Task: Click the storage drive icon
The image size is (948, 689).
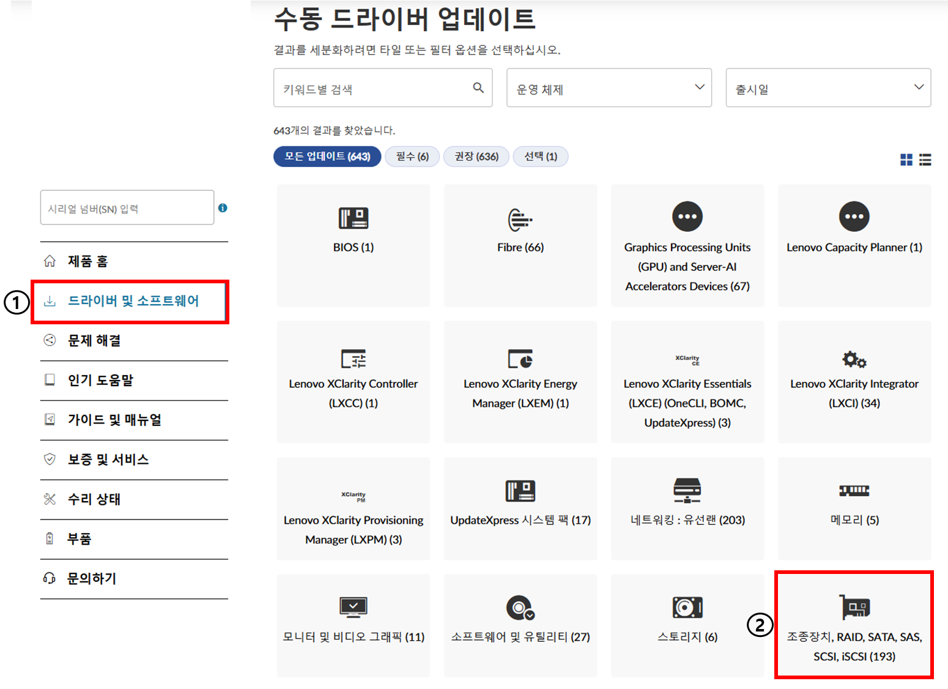Action: [x=687, y=607]
